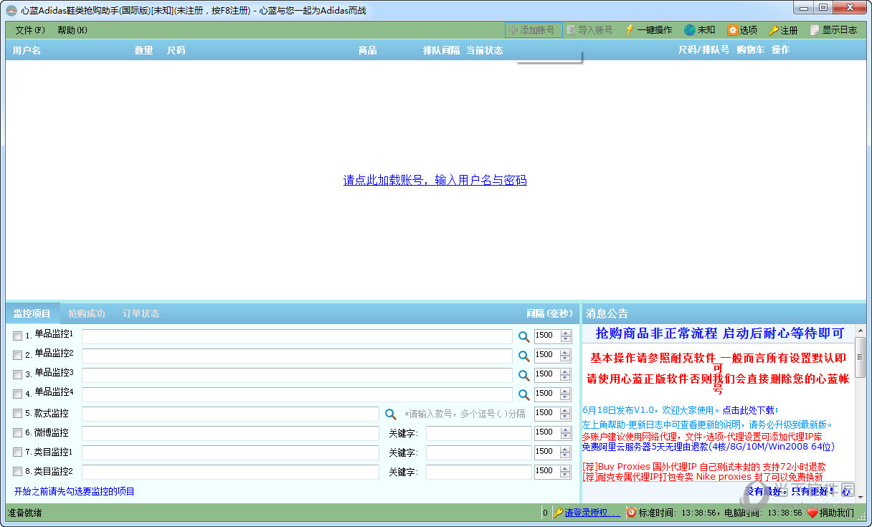The width and height of the screenshot is (872, 527).
Task: Click the clock icon beside 标准时间
Action: click(631, 513)
